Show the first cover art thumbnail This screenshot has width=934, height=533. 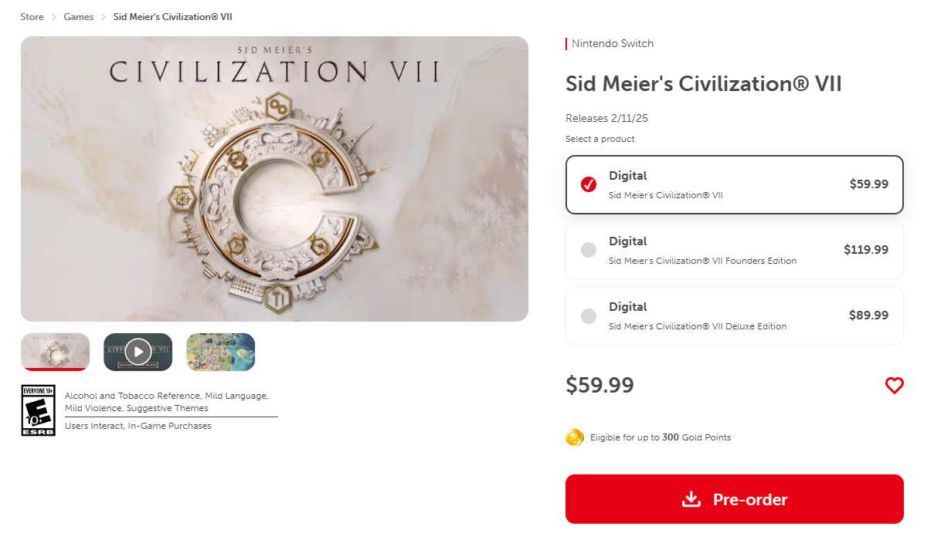pos(56,352)
